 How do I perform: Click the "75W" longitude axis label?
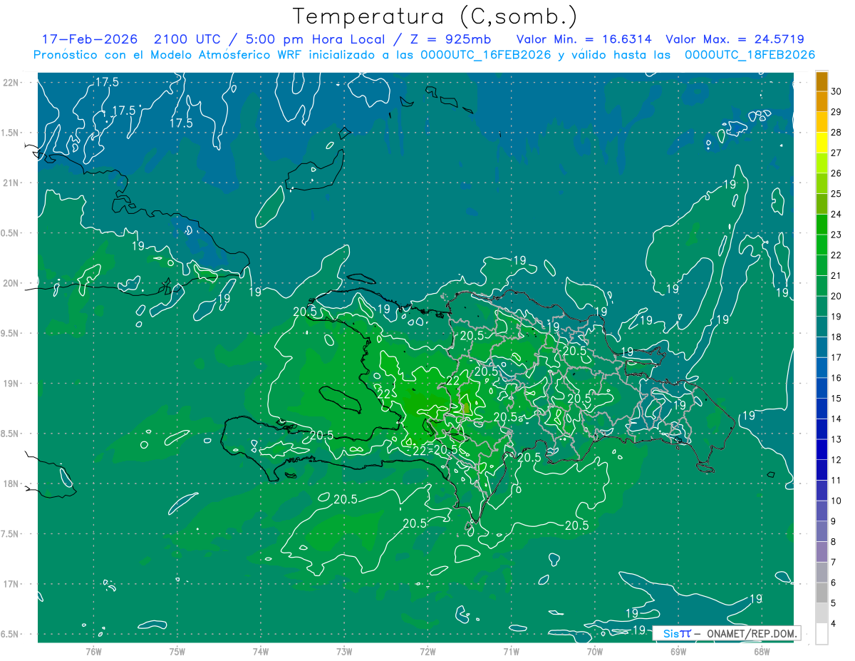(177, 650)
